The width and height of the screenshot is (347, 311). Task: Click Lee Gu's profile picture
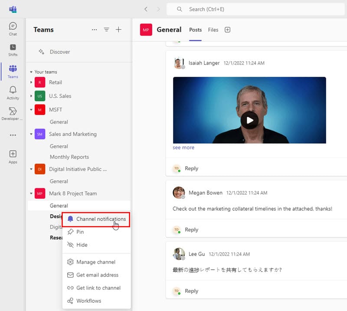[x=179, y=254]
